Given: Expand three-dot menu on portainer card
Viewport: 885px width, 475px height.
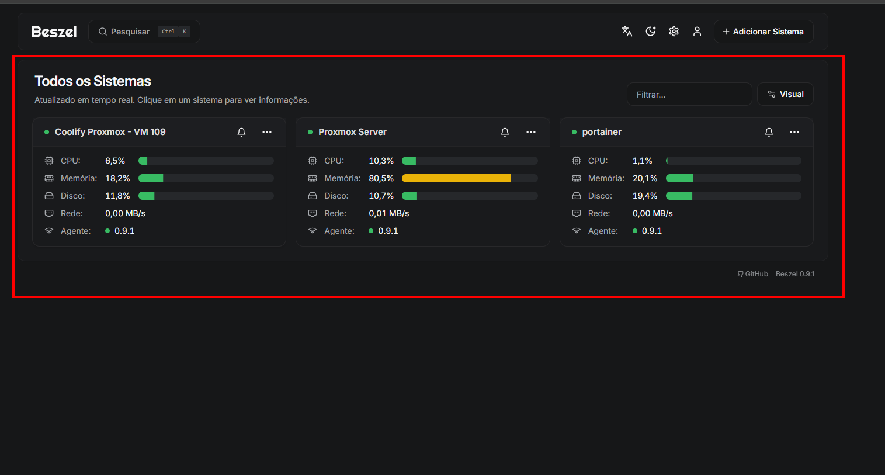Looking at the screenshot, I should (x=794, y=132).
